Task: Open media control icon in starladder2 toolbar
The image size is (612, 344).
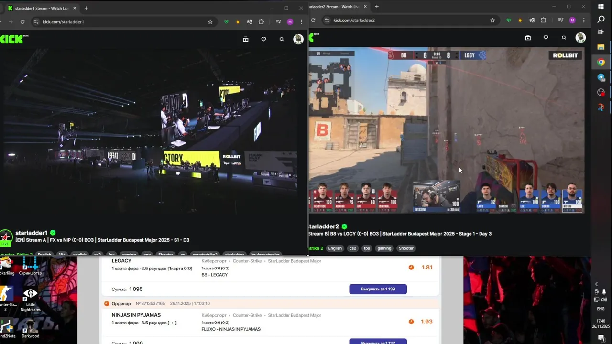Action: (x=561, y=20)
